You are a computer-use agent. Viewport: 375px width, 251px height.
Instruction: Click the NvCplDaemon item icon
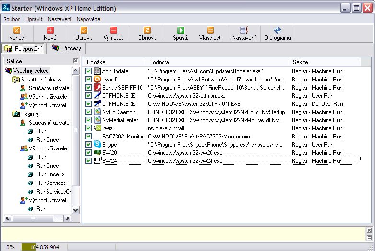point(97,112)
